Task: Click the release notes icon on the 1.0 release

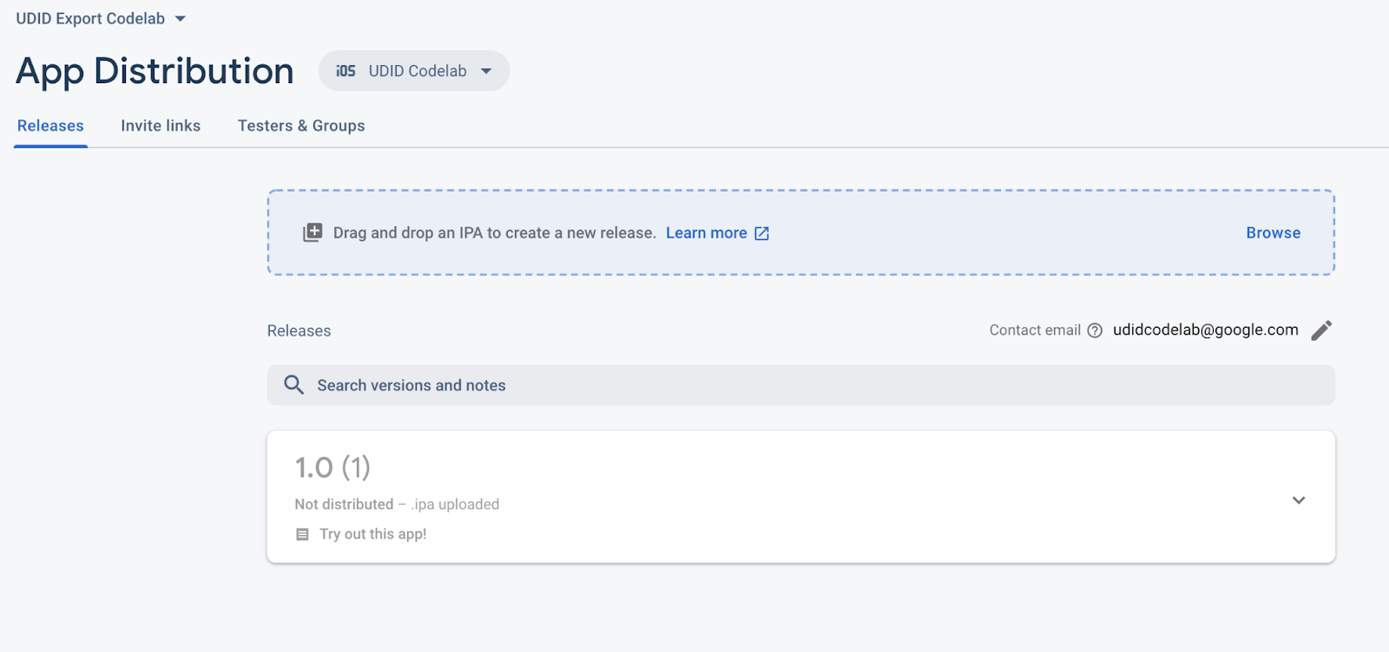Action: tap(302, 535)
